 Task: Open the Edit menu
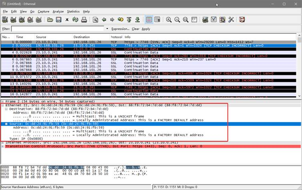click(14, 11)
